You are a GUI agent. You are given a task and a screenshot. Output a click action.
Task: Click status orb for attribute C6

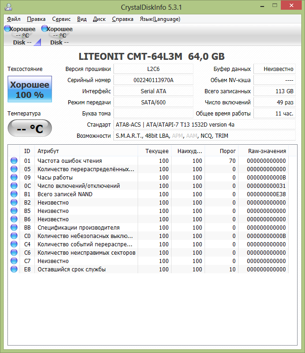(14, 252)
